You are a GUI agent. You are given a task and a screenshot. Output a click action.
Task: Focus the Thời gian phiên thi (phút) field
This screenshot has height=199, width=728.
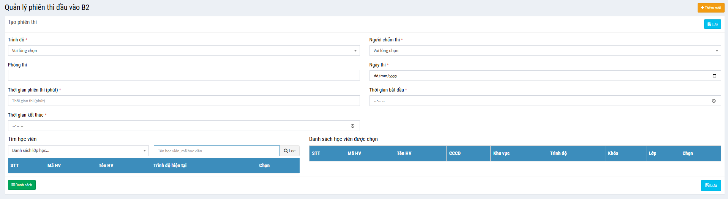184,101
